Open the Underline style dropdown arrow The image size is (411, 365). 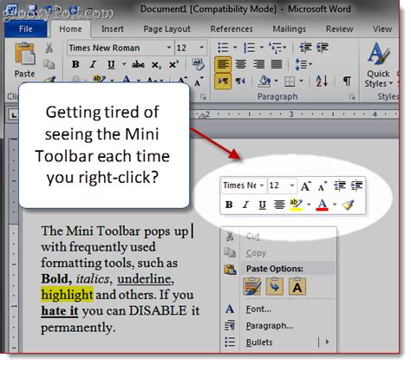coord(124,64)
